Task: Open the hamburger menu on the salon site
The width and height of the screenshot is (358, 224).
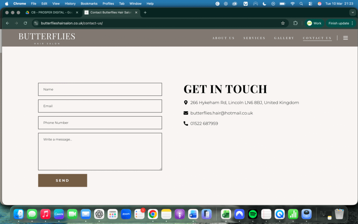Action: (345, 38)
